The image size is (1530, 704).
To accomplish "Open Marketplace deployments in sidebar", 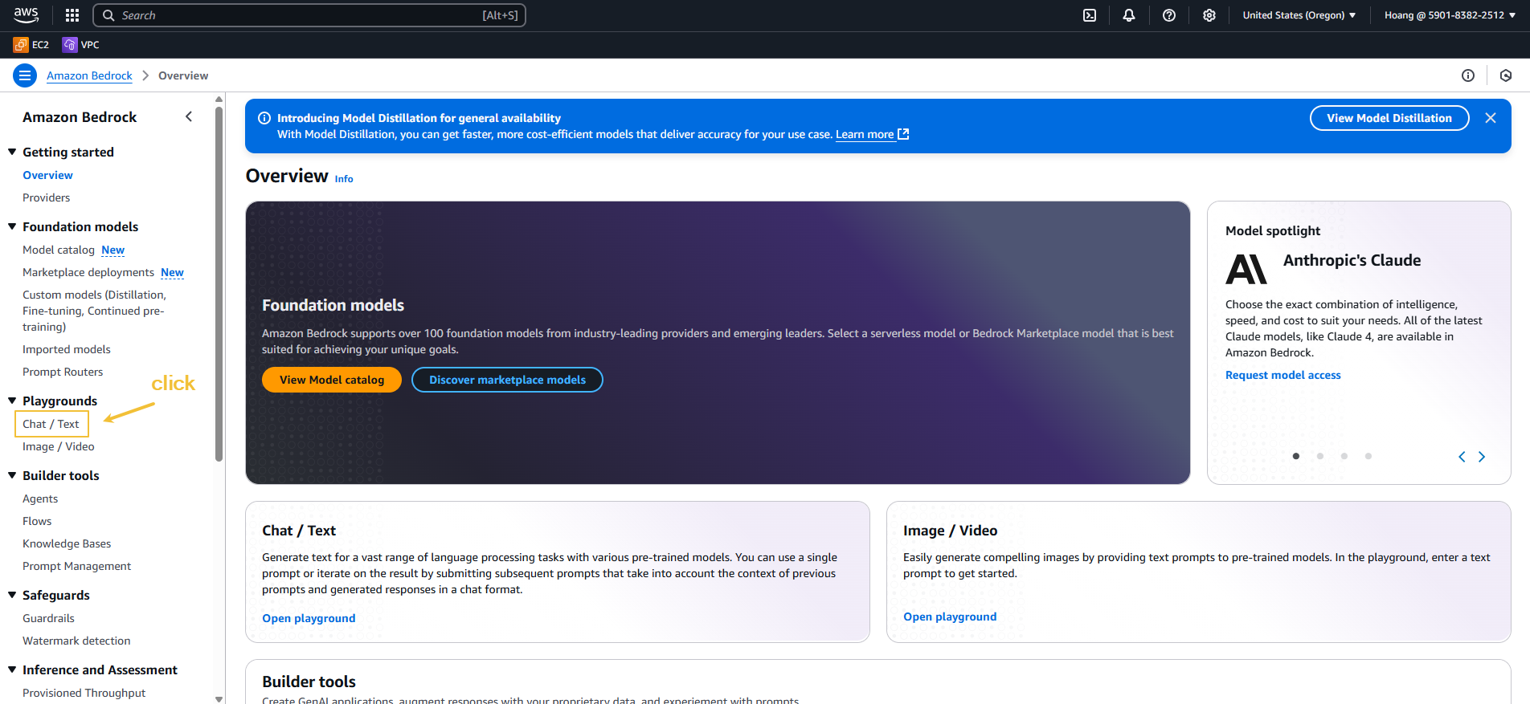I will pyautogui.click(x=88, y=272).
